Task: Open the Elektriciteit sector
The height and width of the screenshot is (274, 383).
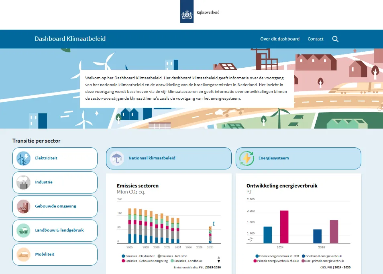Action: pos(55,159)
